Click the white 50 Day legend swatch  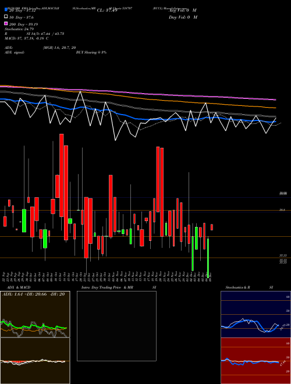click(x=6, y=17)
